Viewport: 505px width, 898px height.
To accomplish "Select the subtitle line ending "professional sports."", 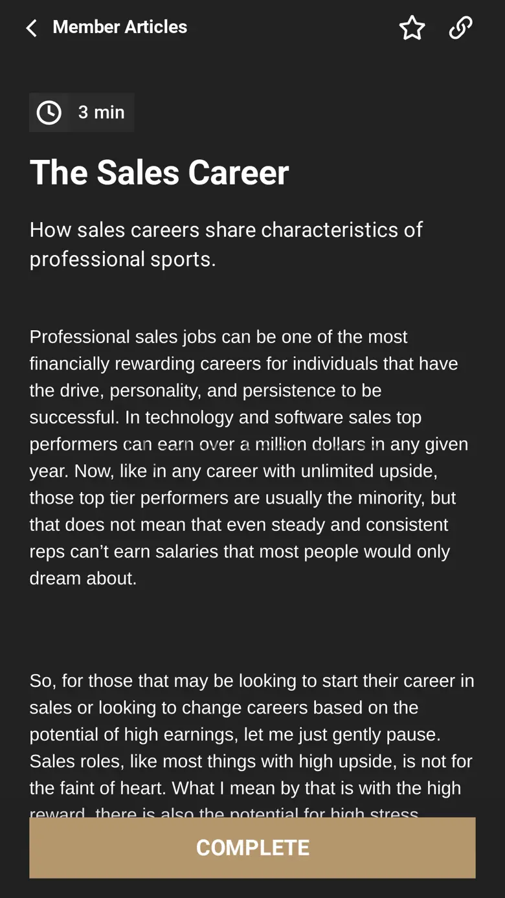I will [123, 259].
